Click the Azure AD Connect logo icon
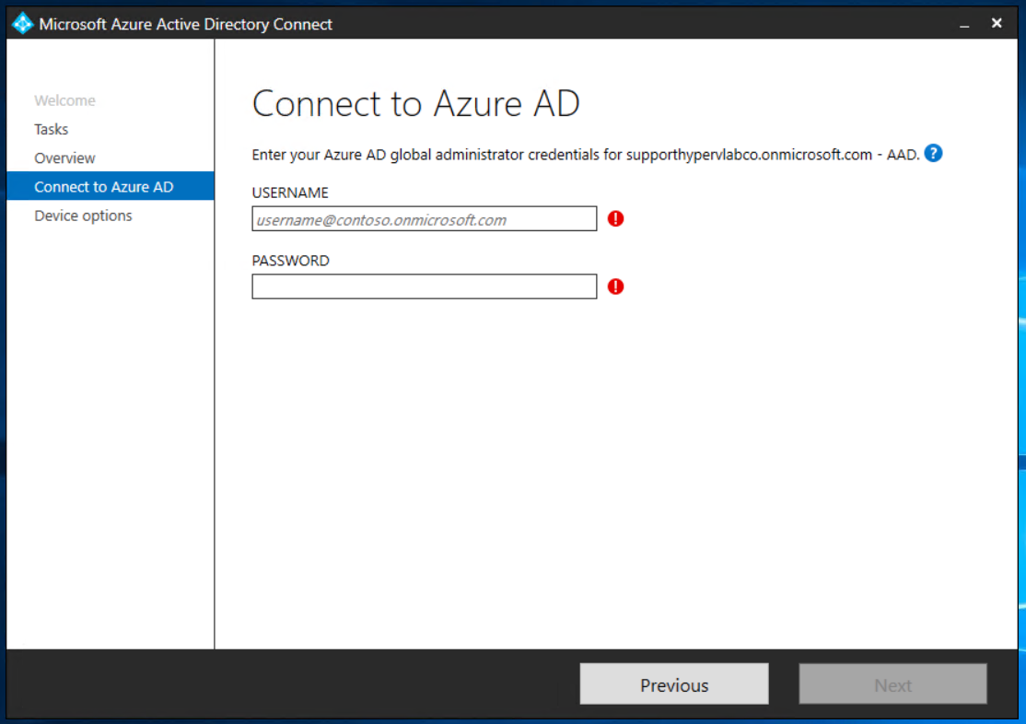The width and height of the screenshot is (1026, 724). point(22,24)
